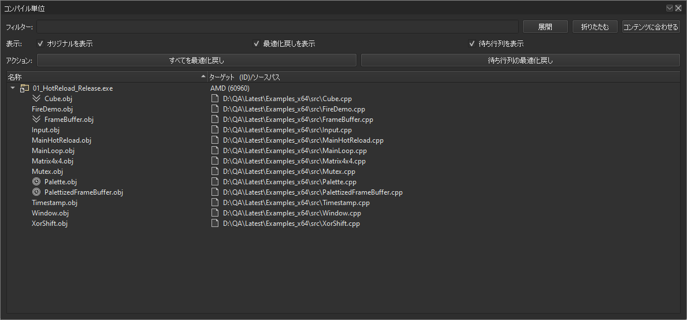Image resolution: width=687 pixels, height=320 pixels.
Task: Click the file icon for XorShift.cpp path
Action: (x=215, y=224)
